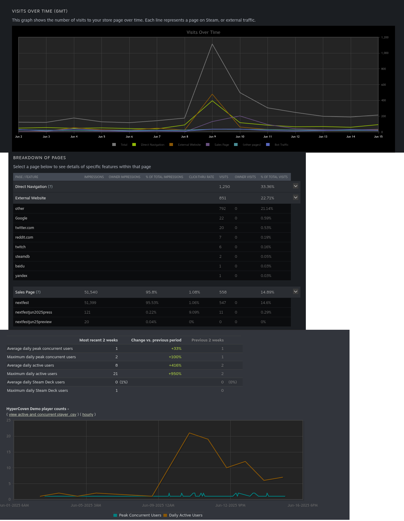The width and height of the screenshot is (404, 521).
Task: Click the % OF TOTAL IMPRESSIONS column header
Action: [x=164, y=177]
